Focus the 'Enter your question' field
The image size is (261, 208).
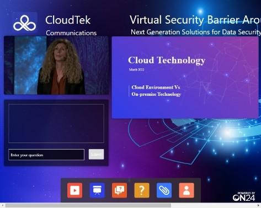pyautogui.click(x=46, y=155)
